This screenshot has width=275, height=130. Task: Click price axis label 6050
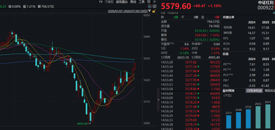coord(147,15)
